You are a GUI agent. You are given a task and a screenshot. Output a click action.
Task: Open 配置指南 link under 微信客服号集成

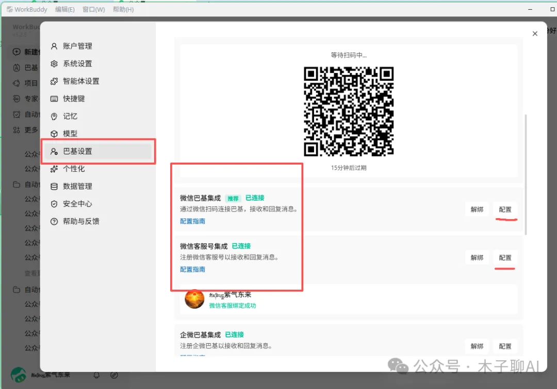192,269
